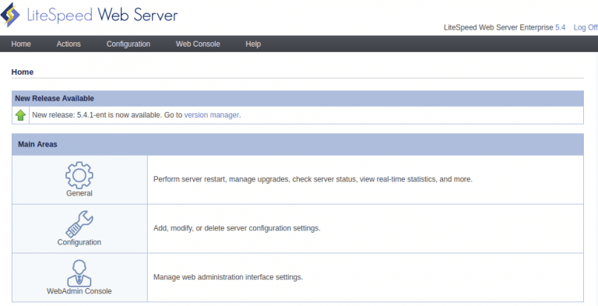598x306 pixels.
Task: Click the 'Perform server restart' description
Action: pyautogui.click(x=313, y=179)
